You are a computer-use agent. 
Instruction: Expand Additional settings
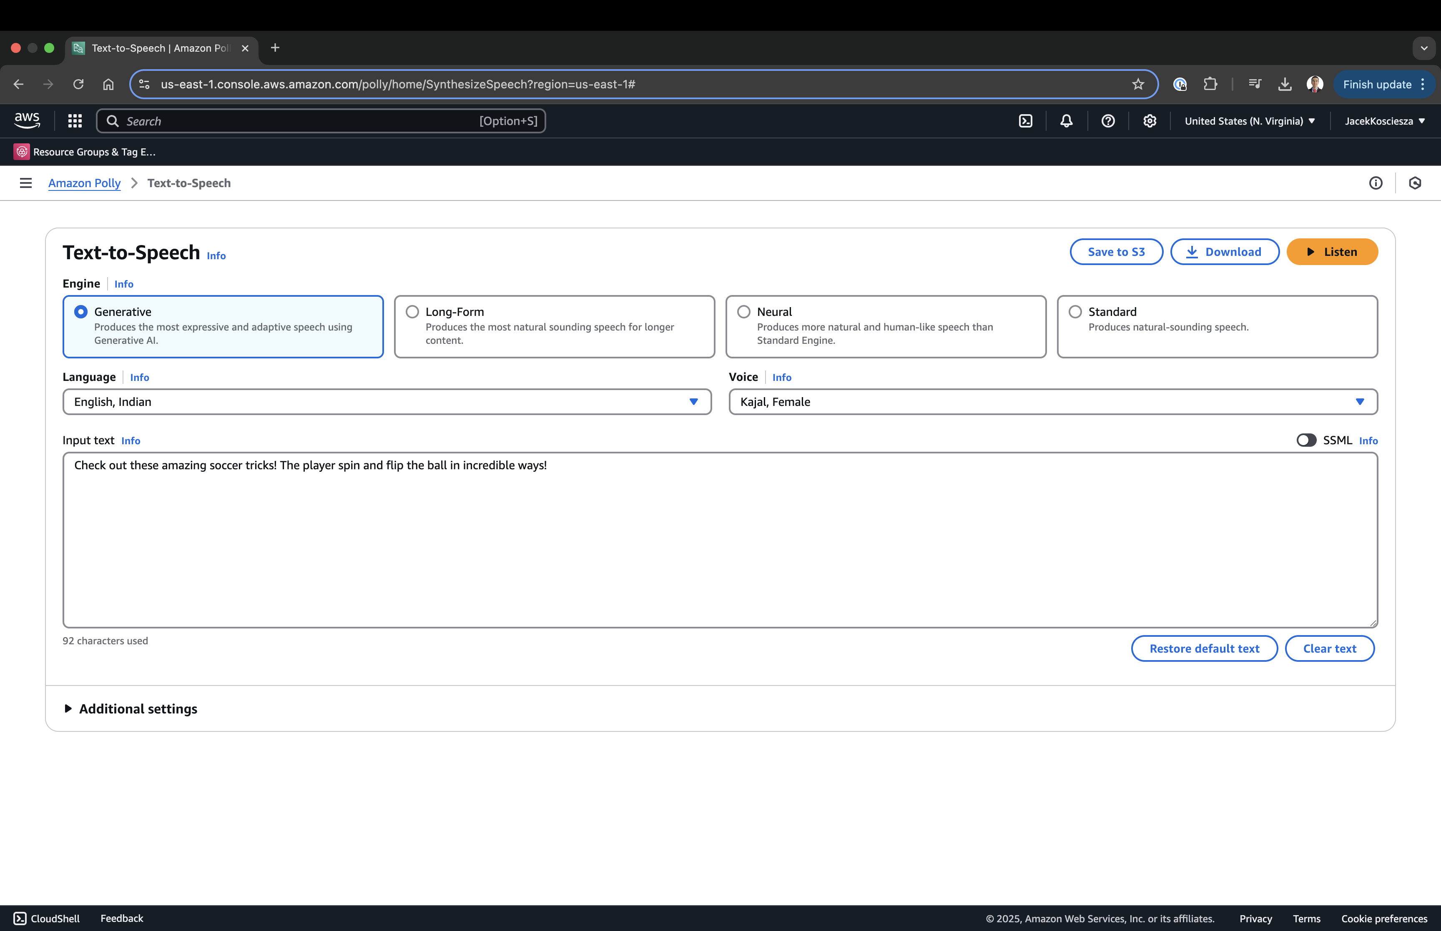(x=131, y=708)
